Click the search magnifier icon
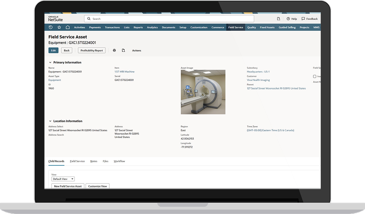This screenshot has height=214, width=365. (89, 19)
